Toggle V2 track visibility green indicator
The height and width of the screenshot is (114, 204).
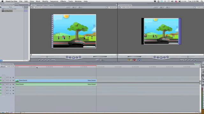1,77
